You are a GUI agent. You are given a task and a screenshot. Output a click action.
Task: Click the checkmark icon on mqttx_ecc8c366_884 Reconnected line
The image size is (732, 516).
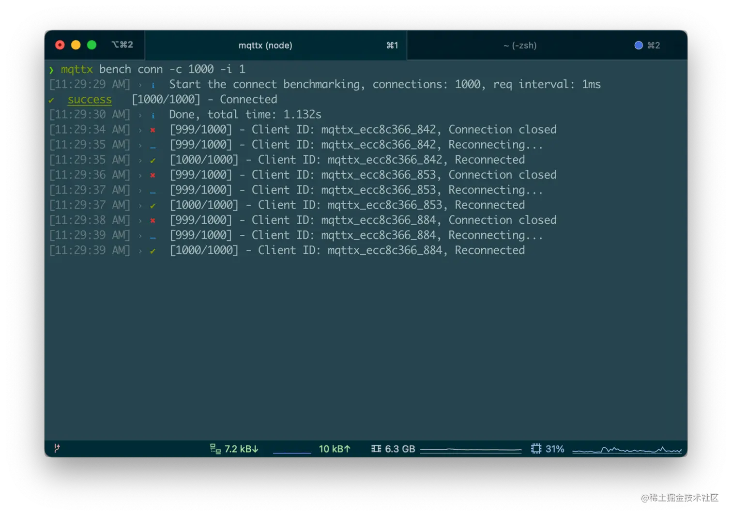pos(152,251)
